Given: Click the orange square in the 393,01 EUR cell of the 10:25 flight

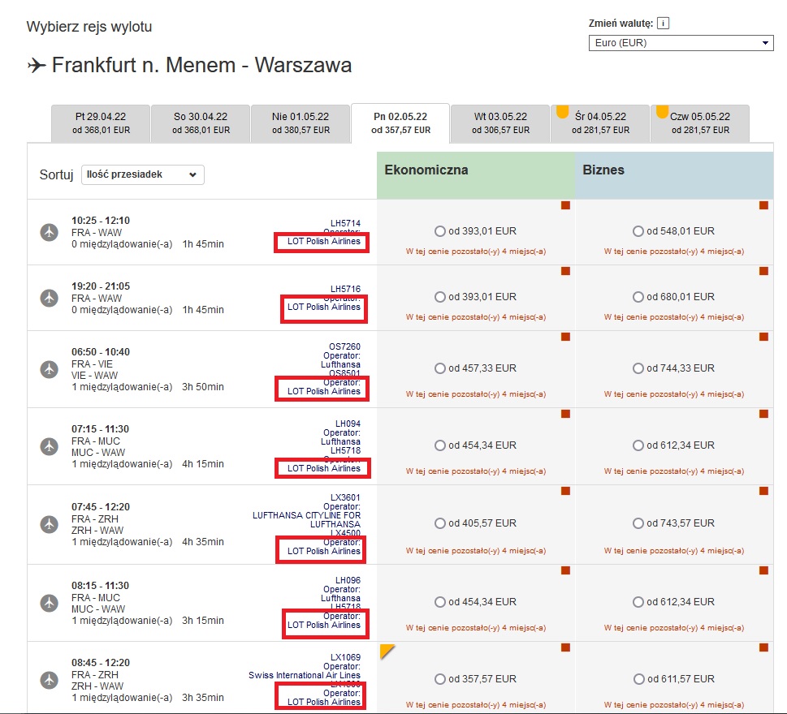Looking at the screenshot, I should [x=565, y=205].
